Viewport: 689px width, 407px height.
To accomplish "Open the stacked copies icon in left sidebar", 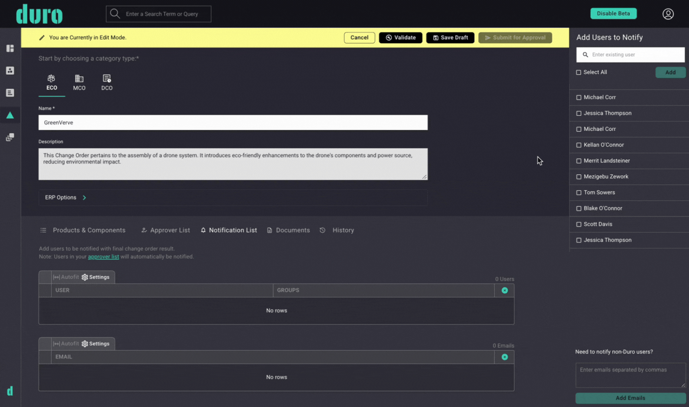I will click(10, 137).
